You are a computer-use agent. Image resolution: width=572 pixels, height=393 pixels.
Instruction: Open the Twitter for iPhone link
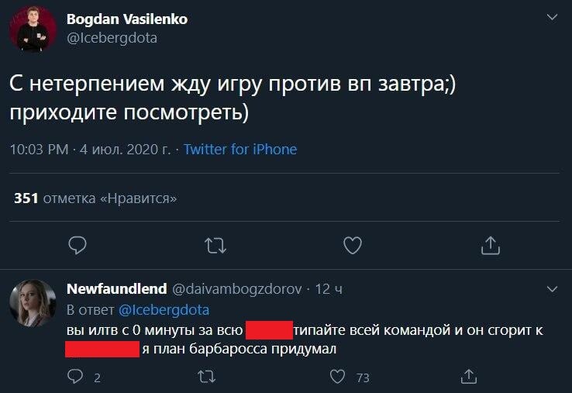click(240, 150)
